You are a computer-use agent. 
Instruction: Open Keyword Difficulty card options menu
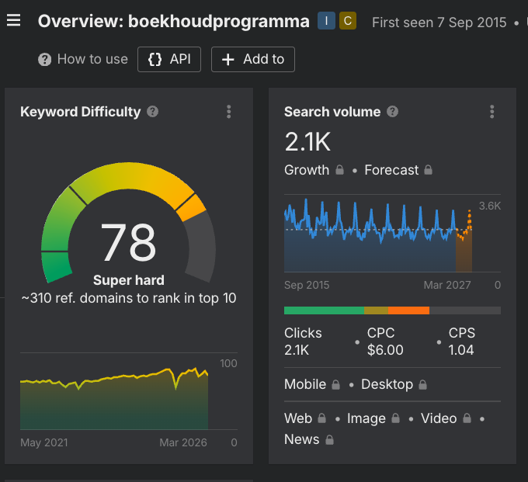tap(229, 112)
